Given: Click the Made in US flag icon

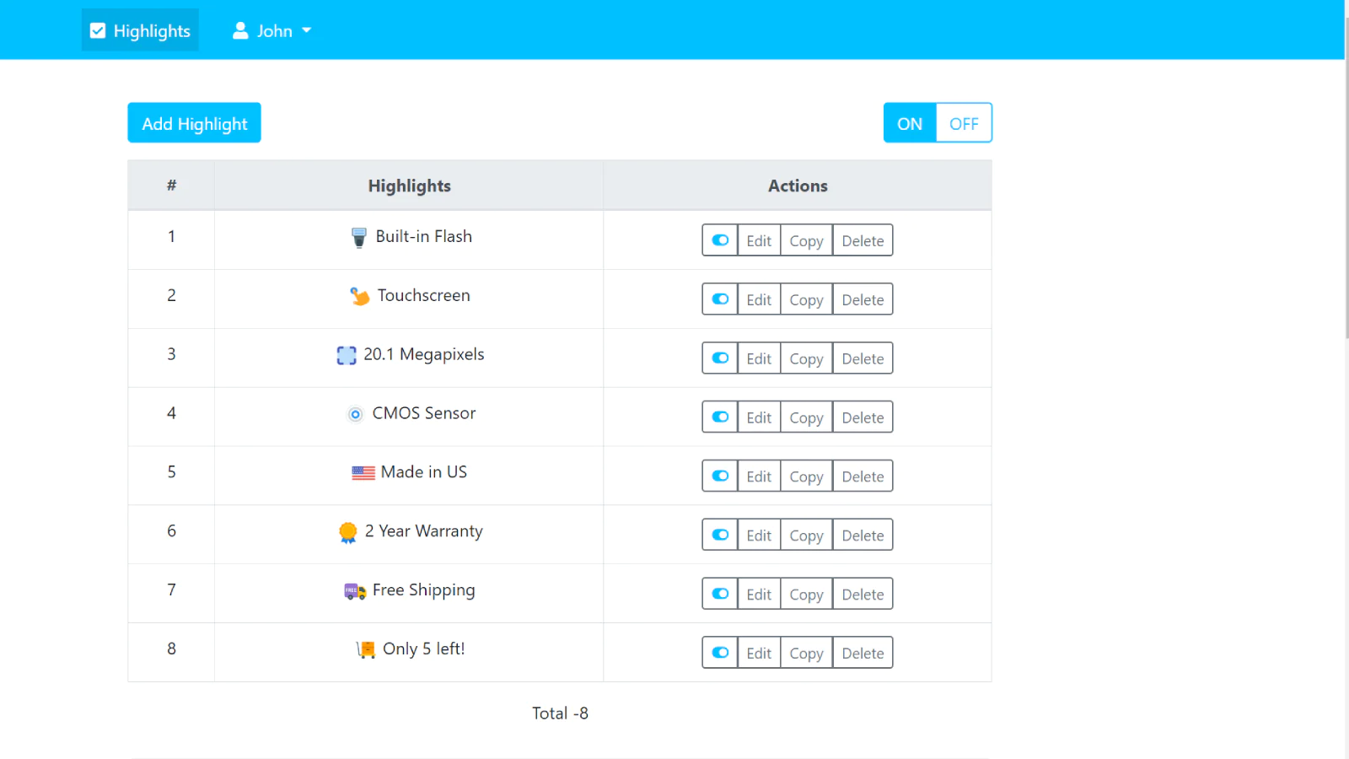Looking at the screenshot, I should pos(363,473).
